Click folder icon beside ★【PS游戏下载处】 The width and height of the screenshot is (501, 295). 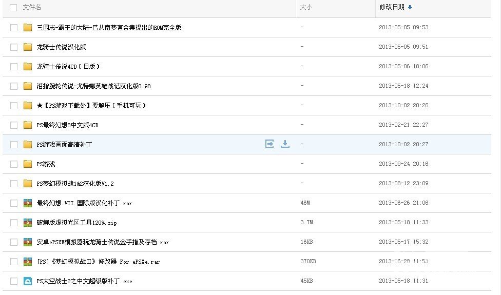(x=28, y=105)
